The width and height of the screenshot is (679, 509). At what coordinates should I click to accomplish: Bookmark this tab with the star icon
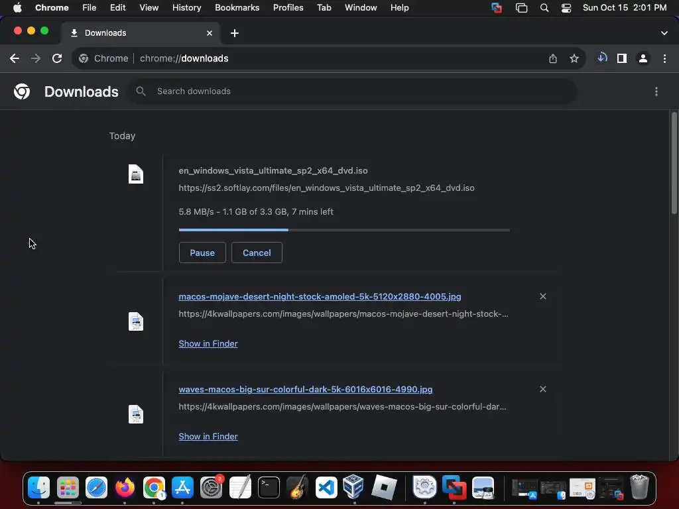pos(574,58)
